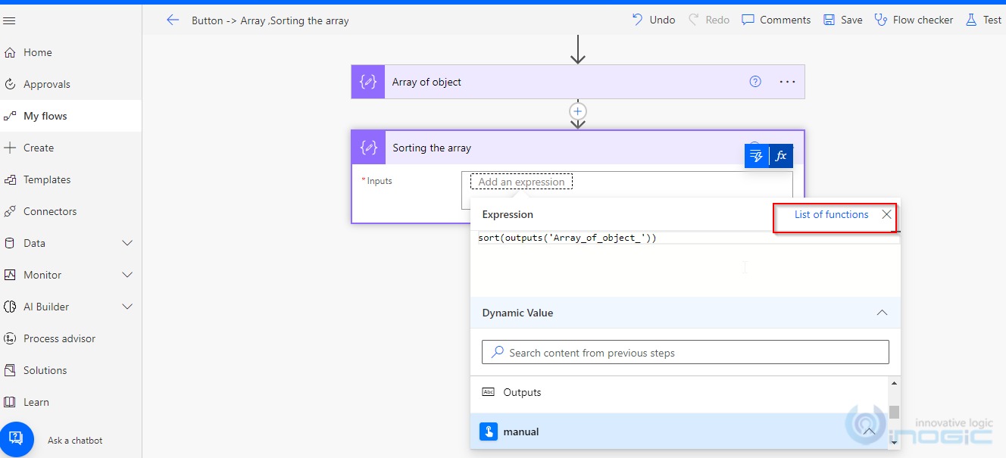Image resolution: width=1006 pixels, height=458 pixels.
Task: Collapse the Dynamic Value section
Action: tap(881, 313)
